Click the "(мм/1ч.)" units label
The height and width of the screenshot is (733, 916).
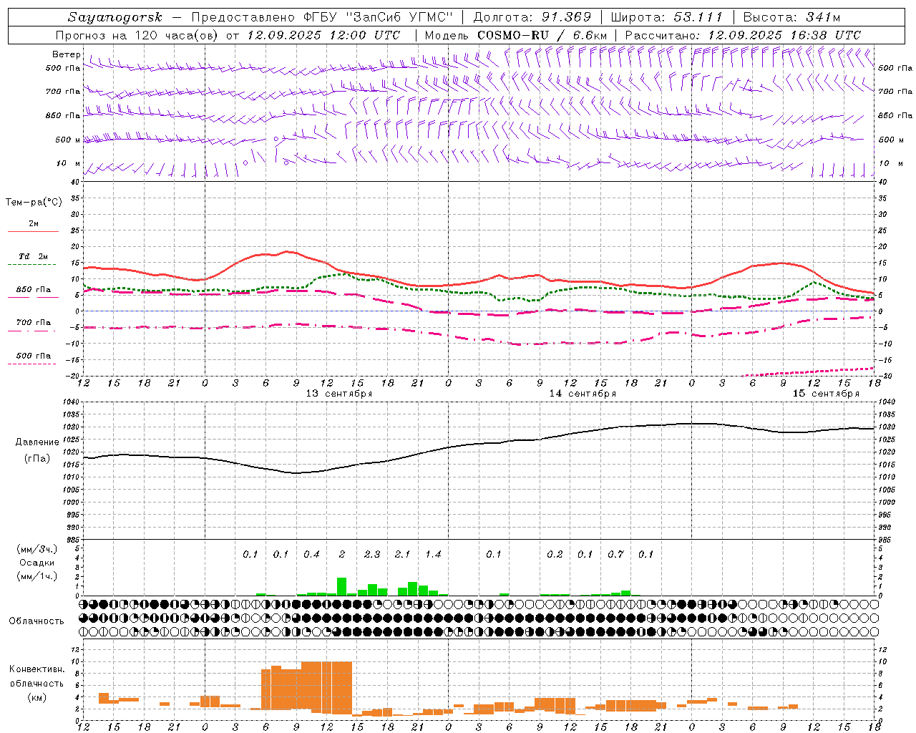click(x=36, y=576)
